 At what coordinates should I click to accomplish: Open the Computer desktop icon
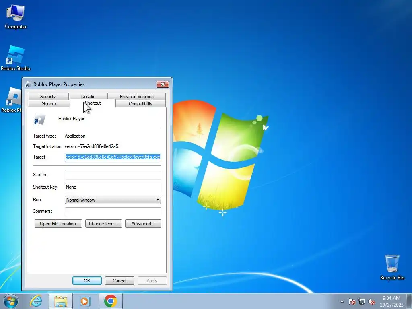point(16,17)
